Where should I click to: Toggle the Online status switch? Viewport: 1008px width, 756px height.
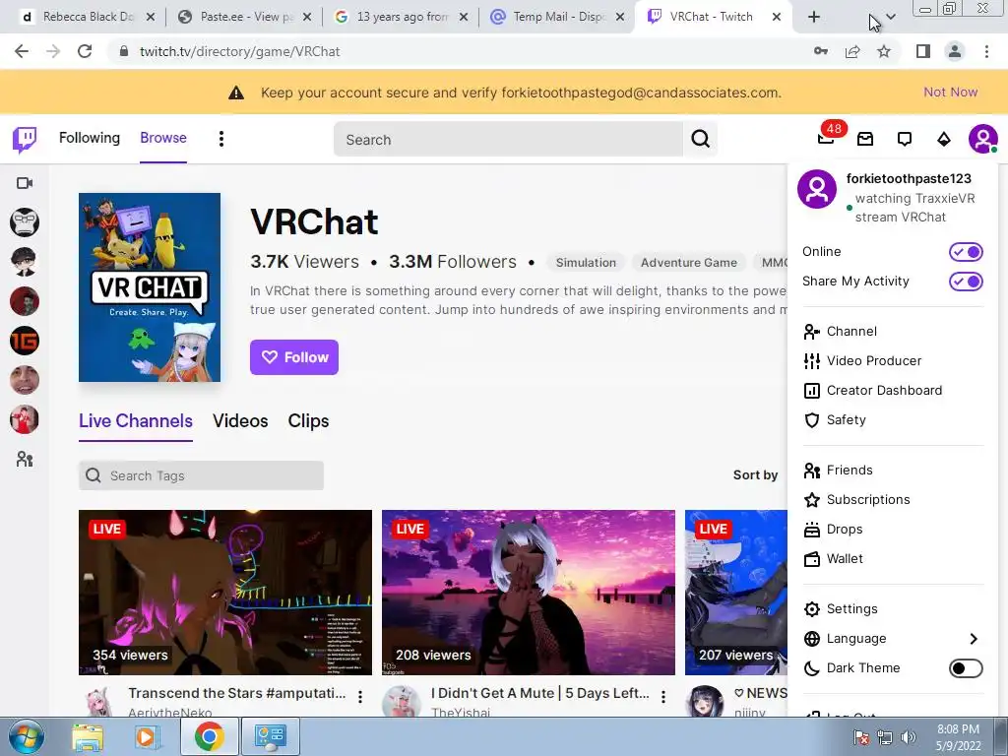(x=966, y=252)
